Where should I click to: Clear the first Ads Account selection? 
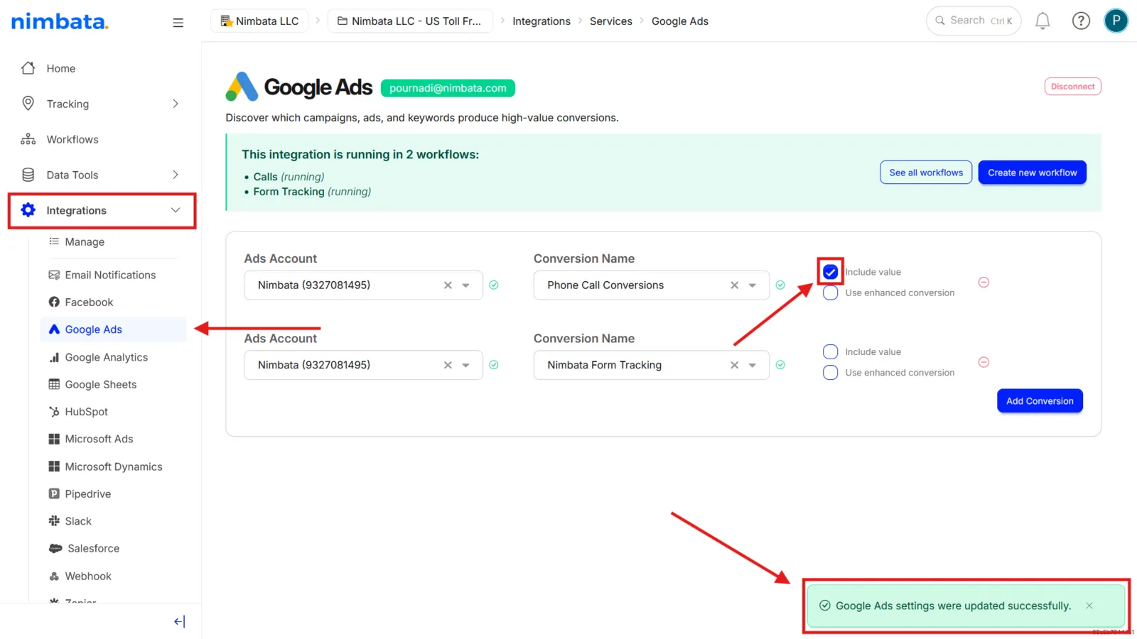[x=448, y=285]
